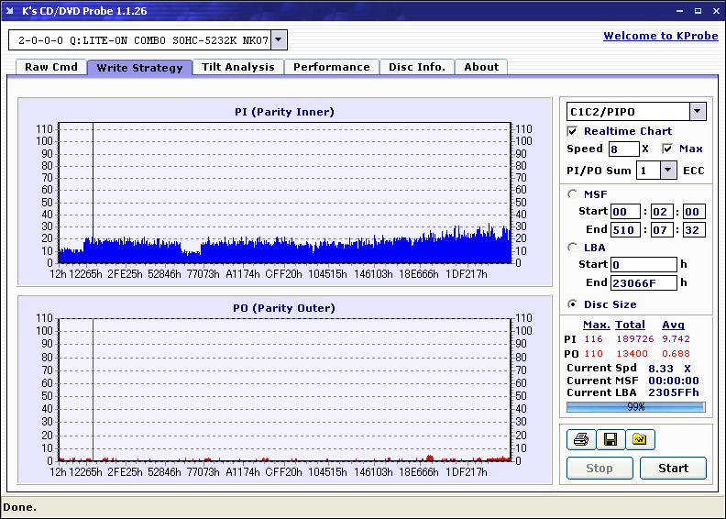The image size is (726, 519).
Task: Expand the C1C2/PIPO test type dropdown
Action: click(x=698, y=112)
